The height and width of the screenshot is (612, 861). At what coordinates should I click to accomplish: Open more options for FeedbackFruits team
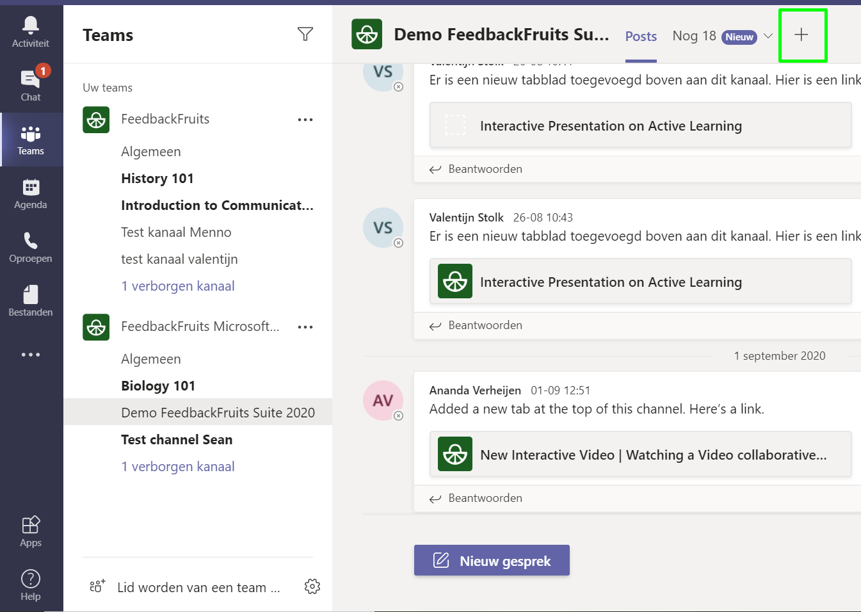[305, 120]
